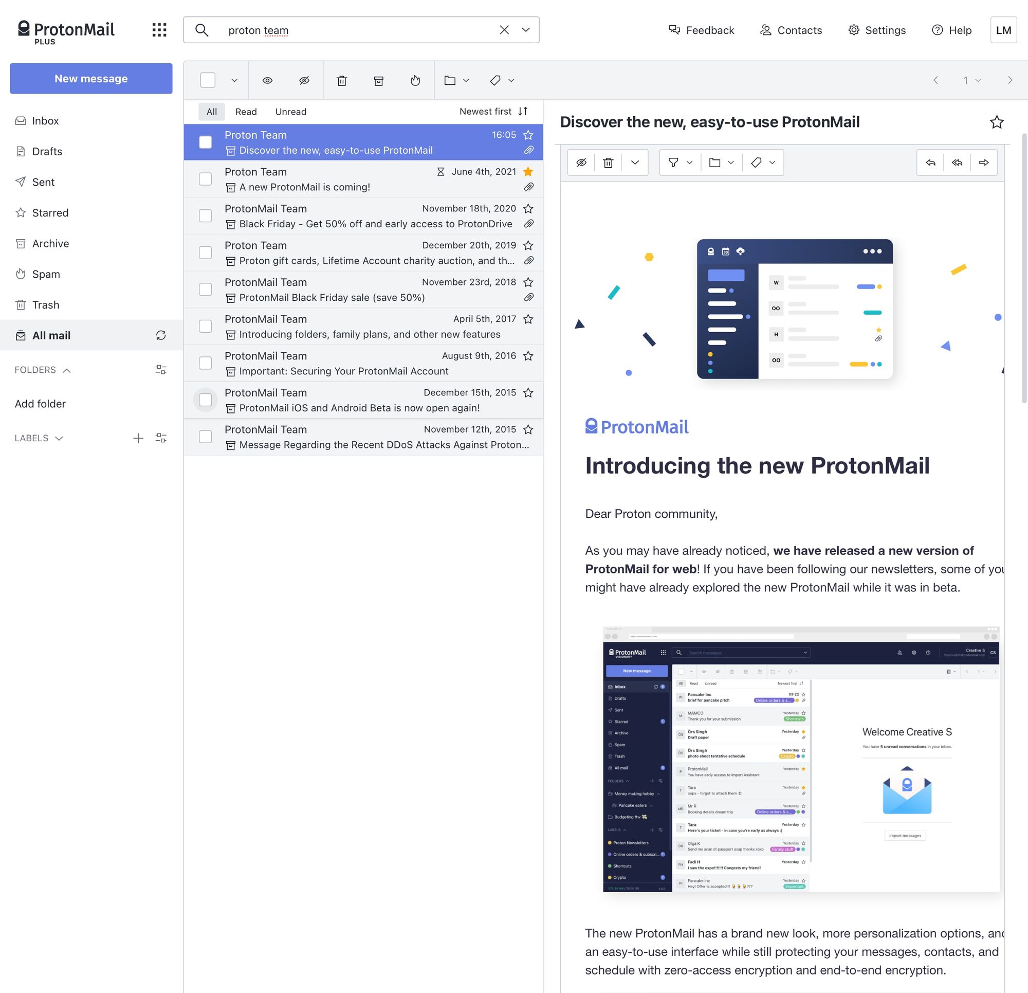Collapse the FOLDERS section
This screenshot has height=993, width=1028.
coord(43,370)
